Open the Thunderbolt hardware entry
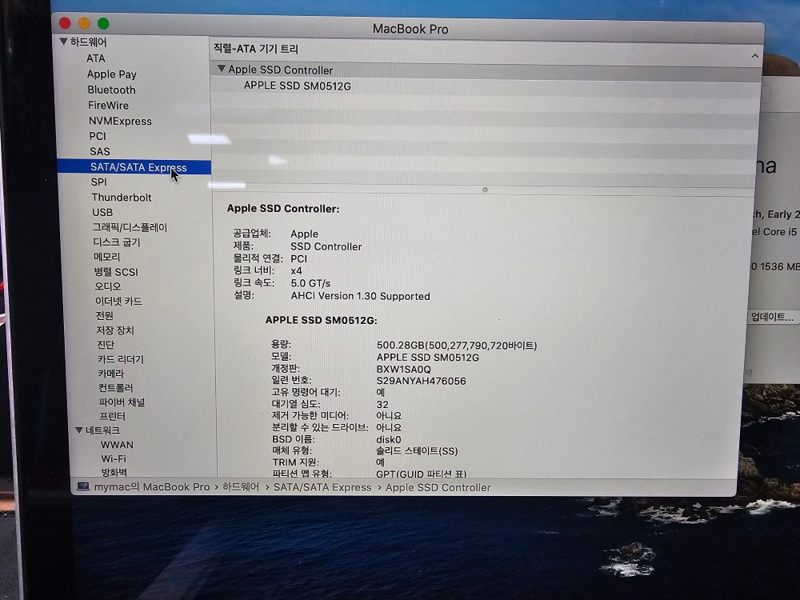 tap(122, 198)
